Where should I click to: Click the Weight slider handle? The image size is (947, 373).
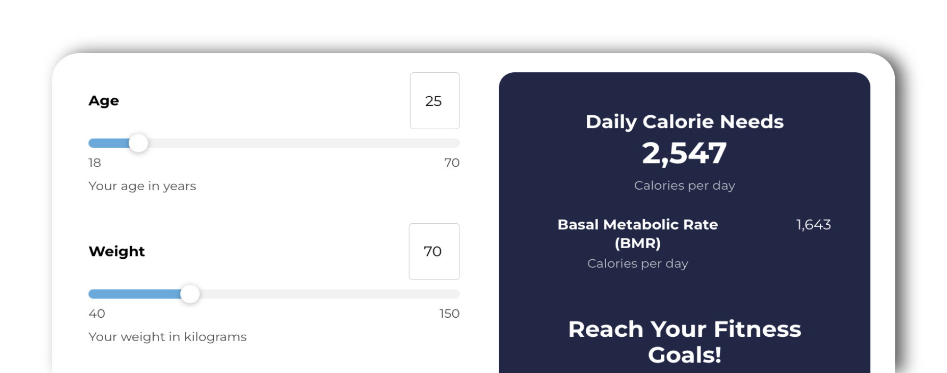(x=190, y=294)
